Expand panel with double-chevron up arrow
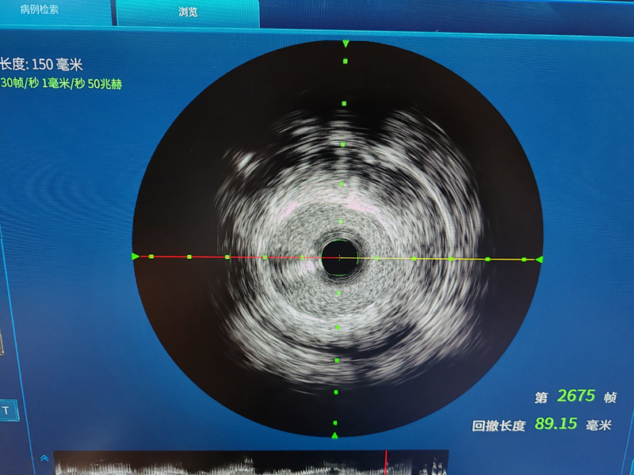Viewport: 634px width, 475px height. click(x=44, y=458)
